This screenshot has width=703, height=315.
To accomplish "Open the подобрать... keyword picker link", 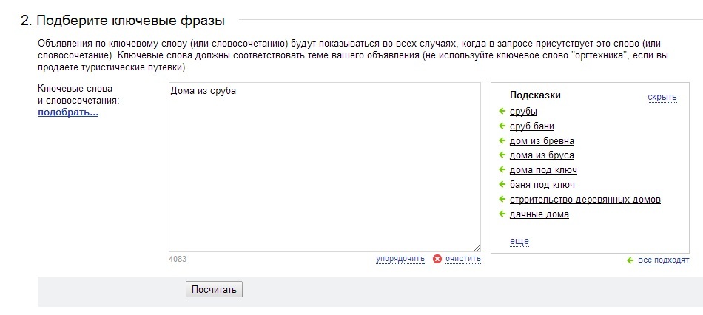I will [x=67, y=112].
